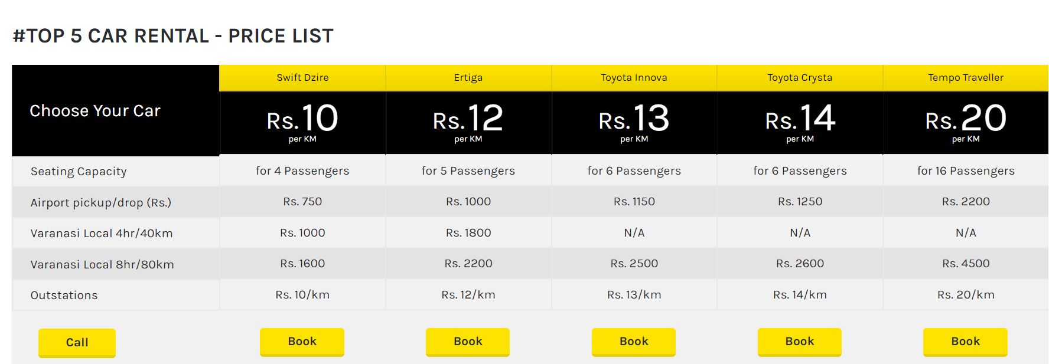The width and height of the screenshot is (1049, 364).
Task: Click the Varanasi Local 8hr/80km label
Action: point(102,264)
